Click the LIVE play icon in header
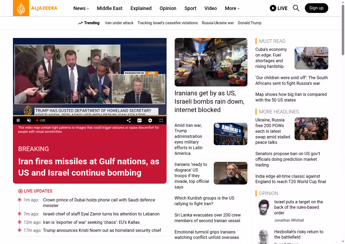The image size is (345, 244). [273, 8]
